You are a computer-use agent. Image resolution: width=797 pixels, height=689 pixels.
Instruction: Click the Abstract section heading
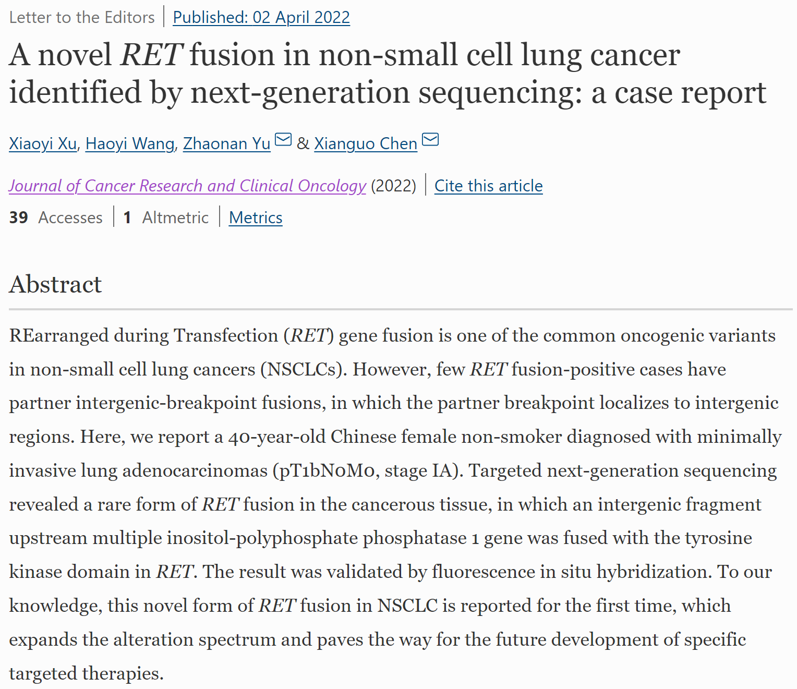coord(55,284)
